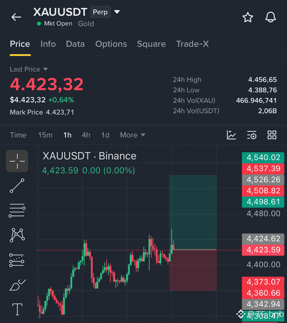The image size is (287, 323).
Task: Click the Mark Price 4.423,71 value
Action: 60,112
